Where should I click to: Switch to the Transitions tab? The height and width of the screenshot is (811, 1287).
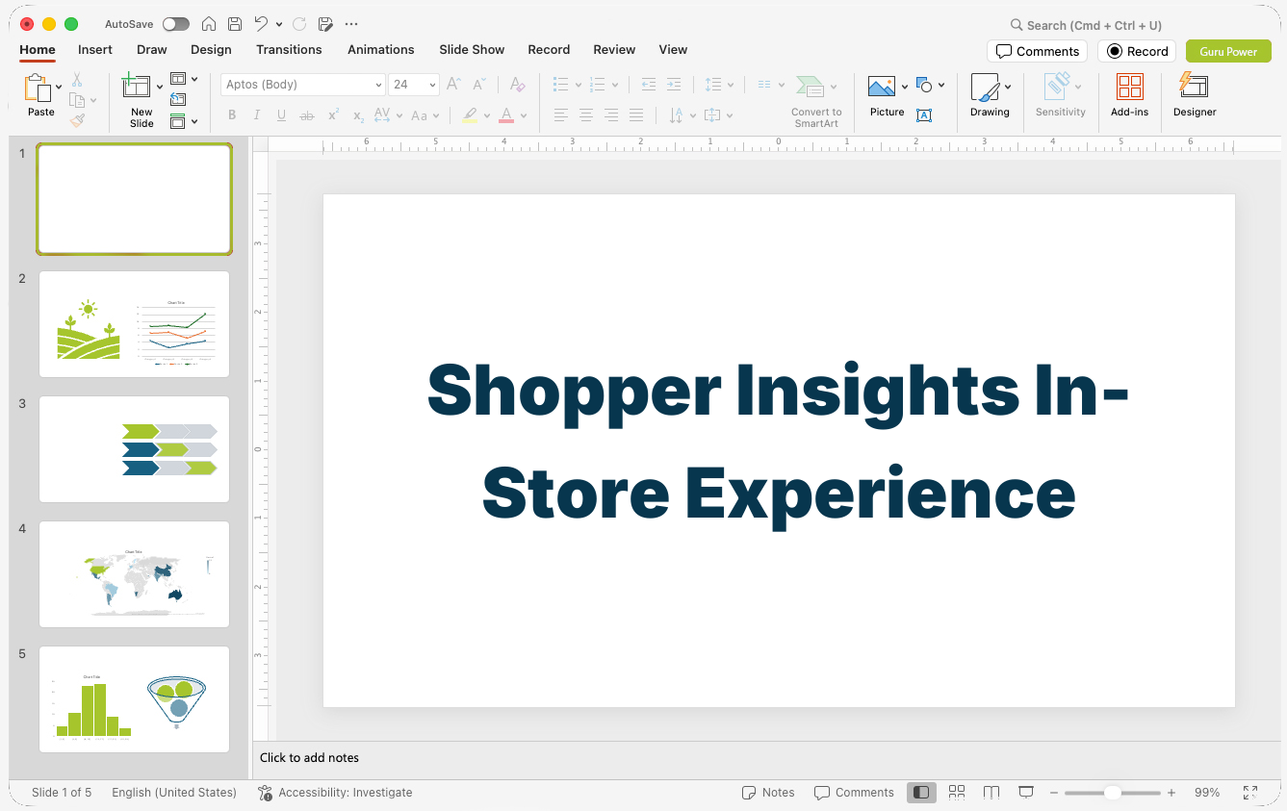coord(289,50)
